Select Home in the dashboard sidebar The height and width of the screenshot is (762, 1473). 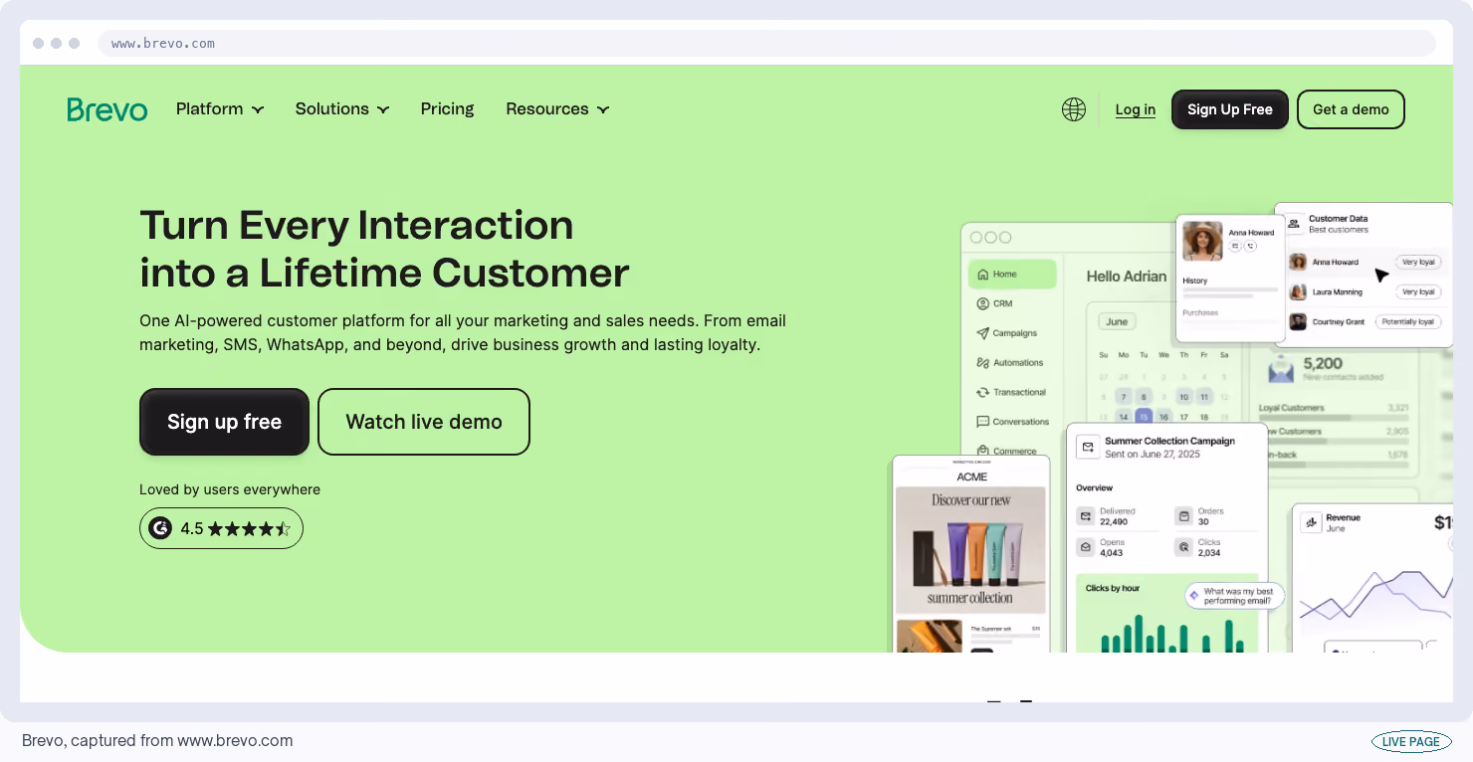click(x=1012, y=274)
